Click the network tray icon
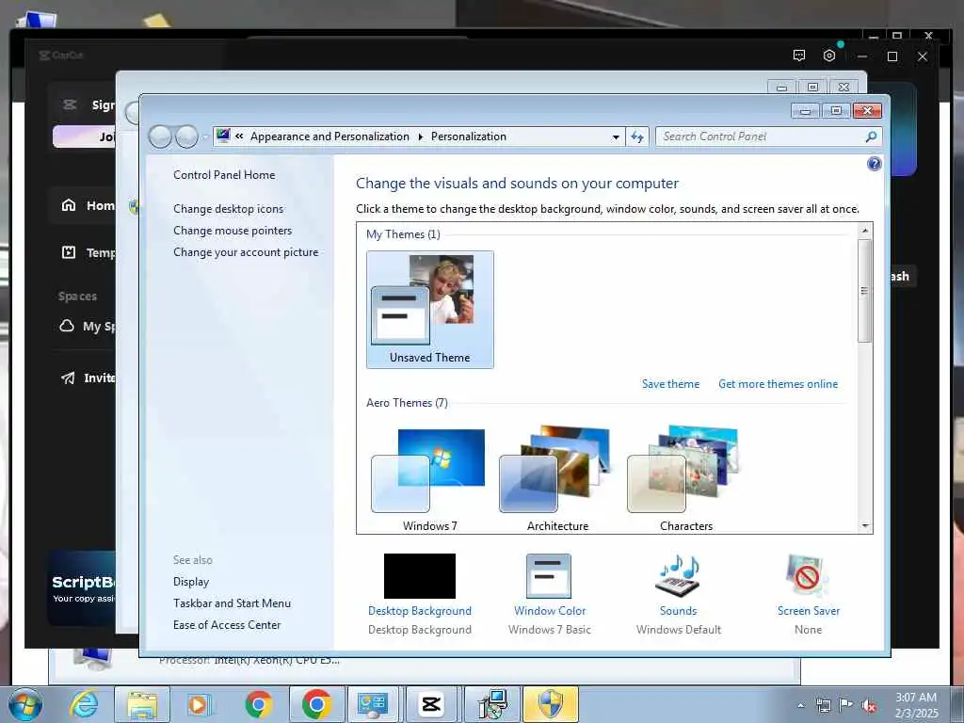The height and width of the screenshot is (723, 964). (x=823, y=706)
